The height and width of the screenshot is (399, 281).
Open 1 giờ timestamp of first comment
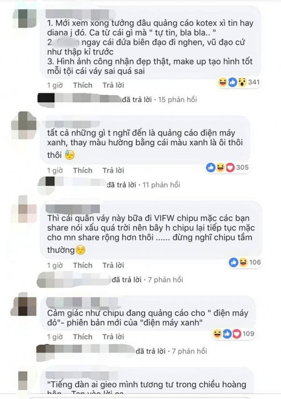click(x=55, y=85)
